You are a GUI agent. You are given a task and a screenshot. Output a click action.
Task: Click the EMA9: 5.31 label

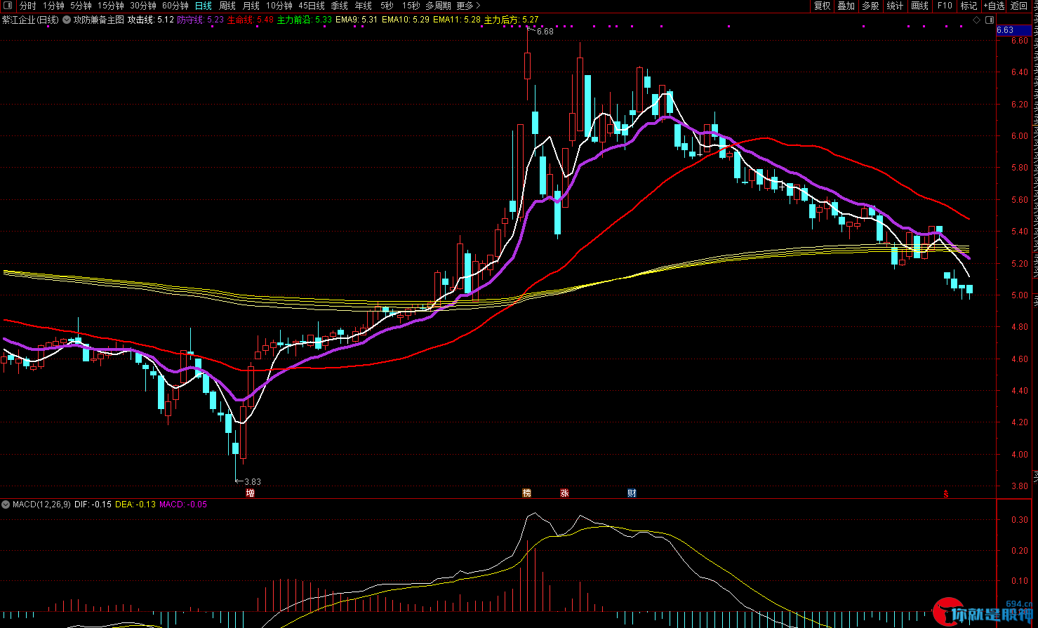point(357,20)
